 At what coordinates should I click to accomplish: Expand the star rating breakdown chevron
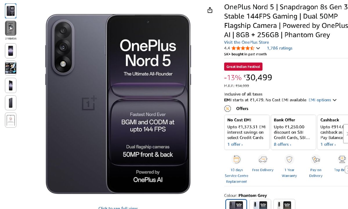[x=258, y=48]
